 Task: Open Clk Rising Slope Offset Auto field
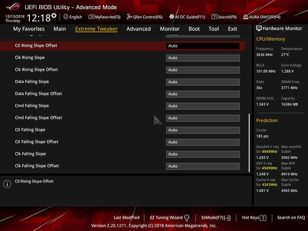(x=203, y=70)
